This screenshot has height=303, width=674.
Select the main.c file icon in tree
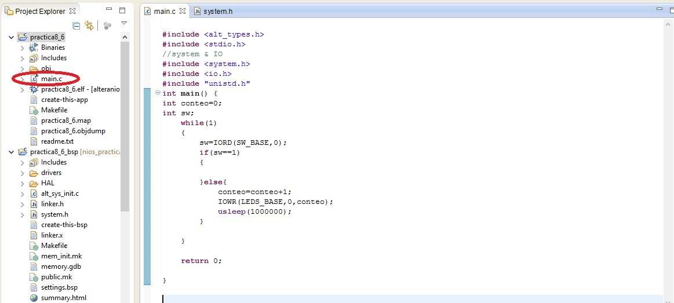tap(34, 79)
